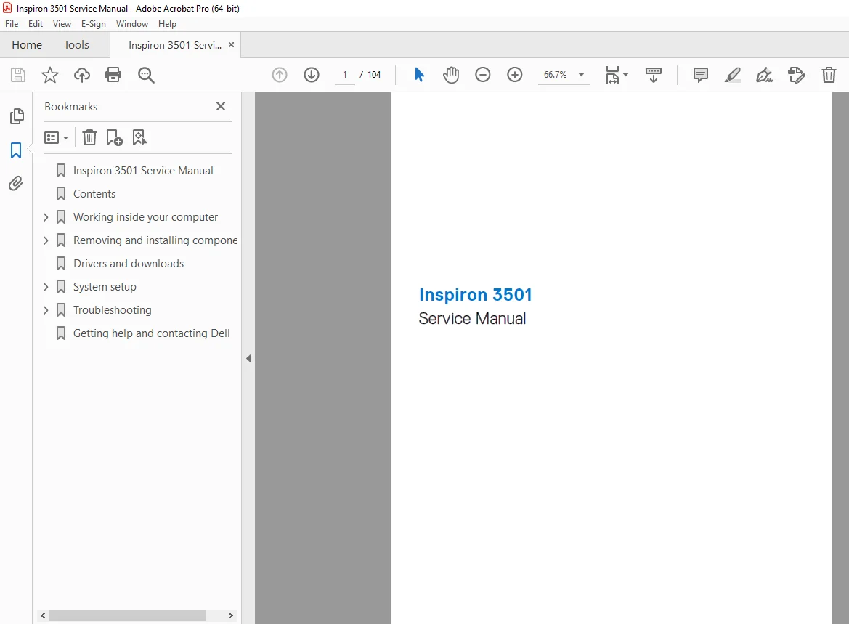The height and width of the screenshot is (624, 849).
Task: Select Troubleshooting bookmark text
Action: click(113, 310)
